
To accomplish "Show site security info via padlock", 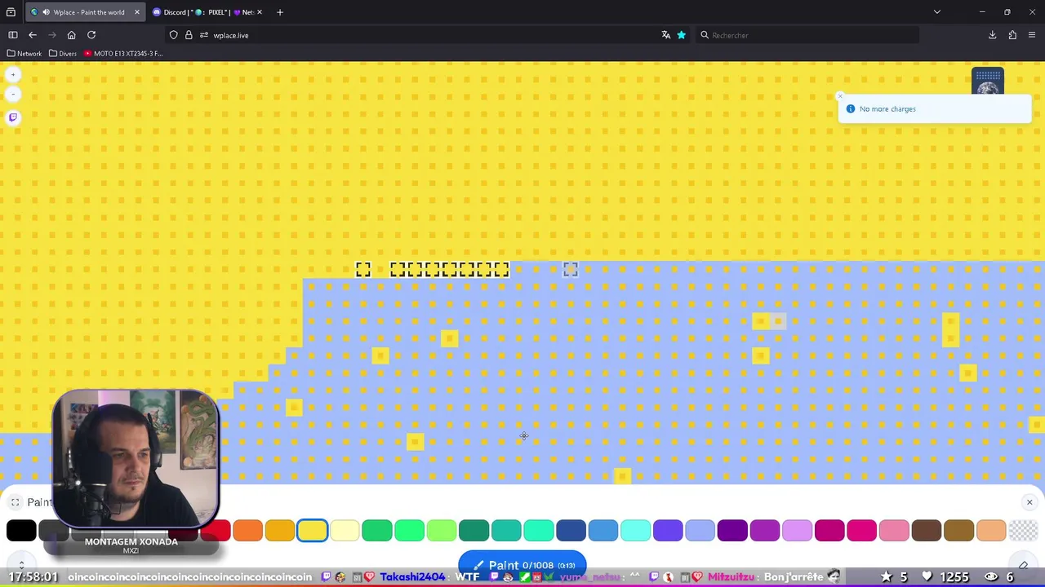I will pyautogui.click(x=189, y=35).
